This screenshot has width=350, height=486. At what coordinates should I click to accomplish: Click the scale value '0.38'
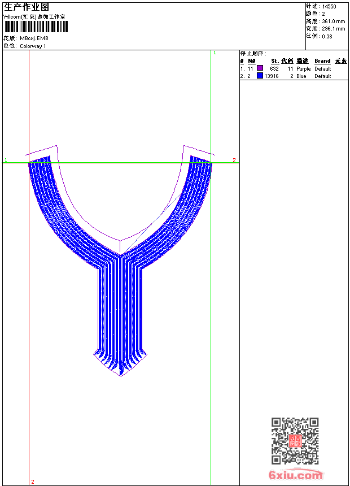coord(327,36)
